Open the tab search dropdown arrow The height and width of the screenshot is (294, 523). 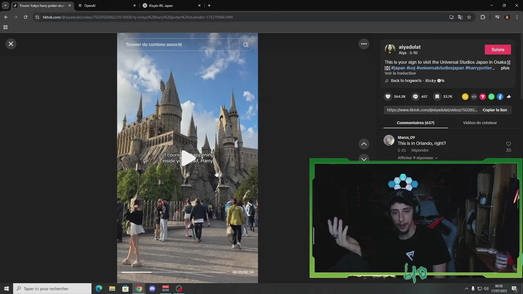tap(5, 6)
